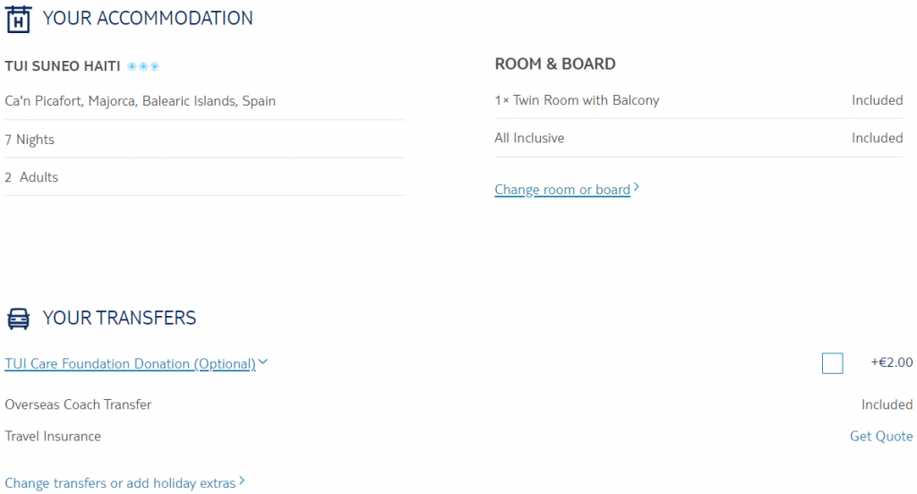Screen dimensions: 917x494
Task: Expand the donation details chevron
Action: point(263,362)
